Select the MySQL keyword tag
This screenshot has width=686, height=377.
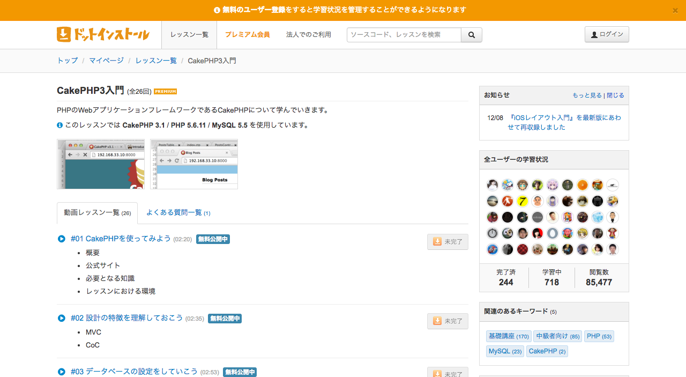click(505, 351)
